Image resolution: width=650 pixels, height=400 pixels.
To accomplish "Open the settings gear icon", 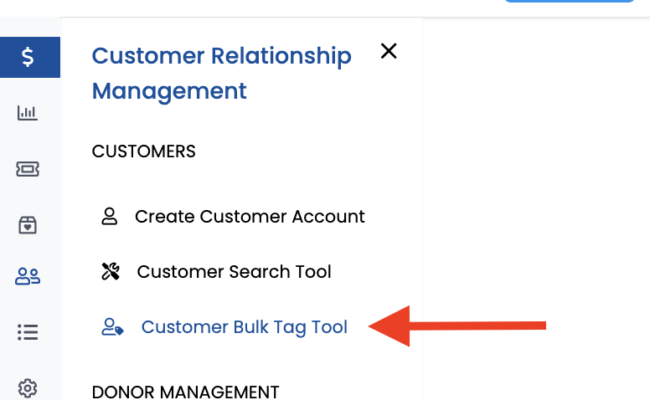I will pyautogui.click(x=28, y=388).
